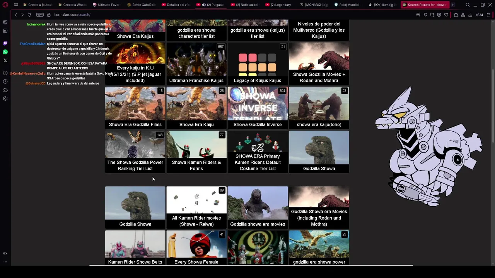The image size is (495, 278).
Task: Open 'Legacy of Kaijus kaijus' template card
Action: 258,64
